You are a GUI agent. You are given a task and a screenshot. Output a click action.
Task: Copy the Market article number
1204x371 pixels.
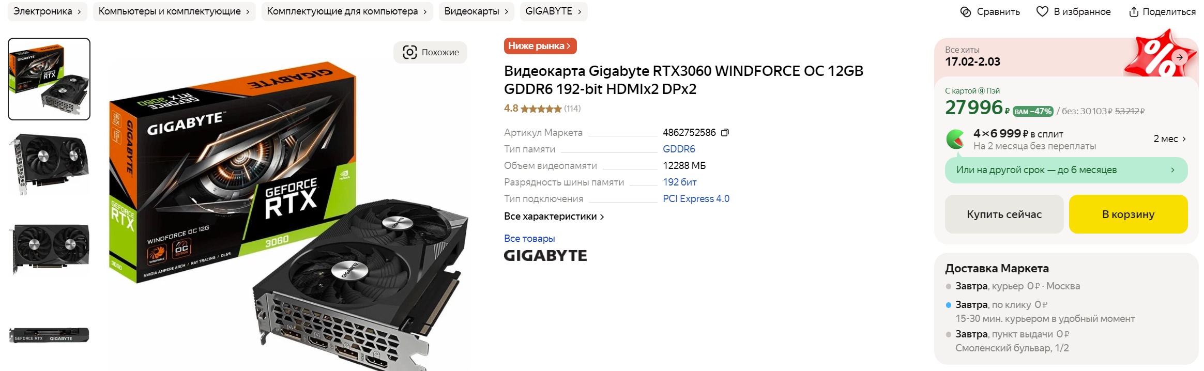click(725, 133)
